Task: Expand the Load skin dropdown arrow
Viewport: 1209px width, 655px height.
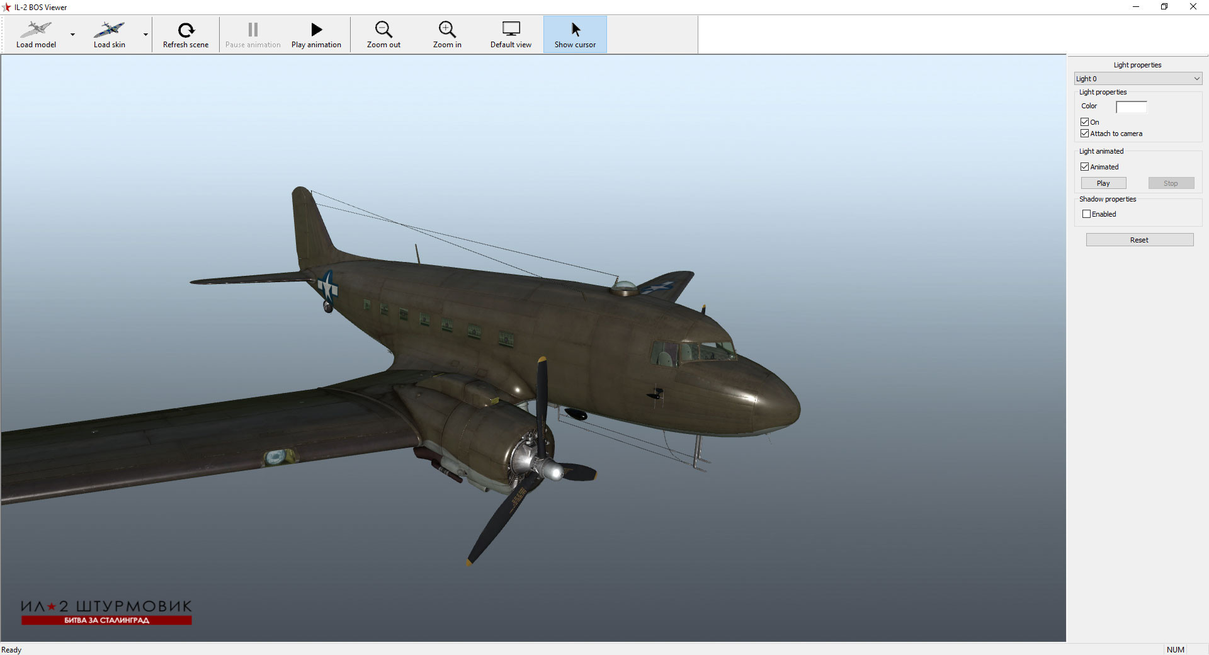Action: [145, 35]
